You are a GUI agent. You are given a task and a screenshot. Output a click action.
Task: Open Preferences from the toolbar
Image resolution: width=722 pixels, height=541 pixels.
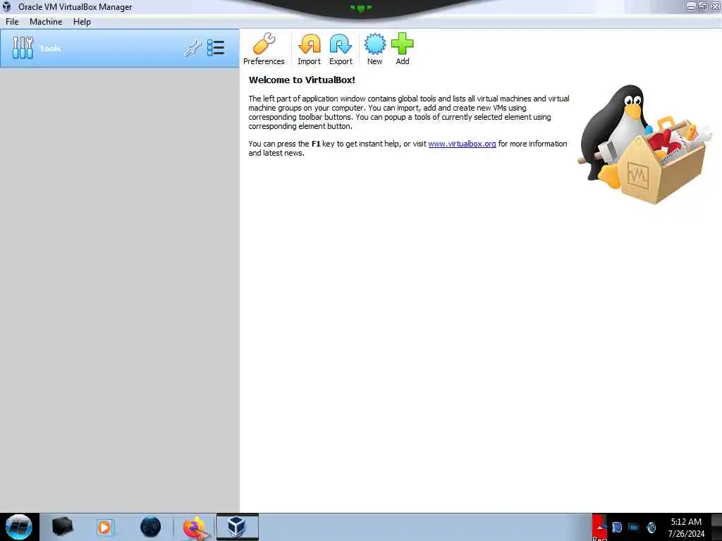click(x=264, y=49)
